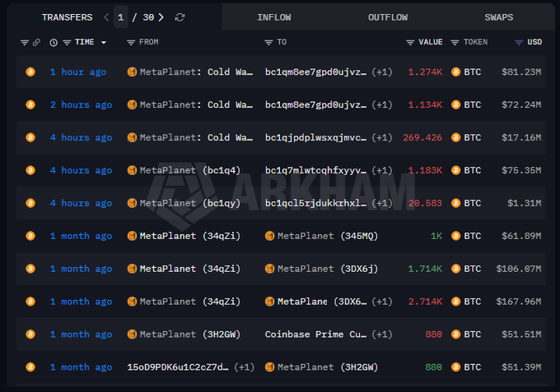Go to next transfers page arrow

click(161, 17)
